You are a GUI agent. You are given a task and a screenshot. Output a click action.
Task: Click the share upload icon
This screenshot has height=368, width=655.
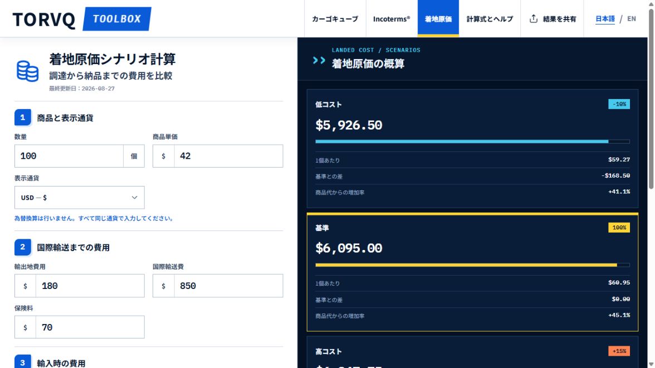click(x=534, y=19)
